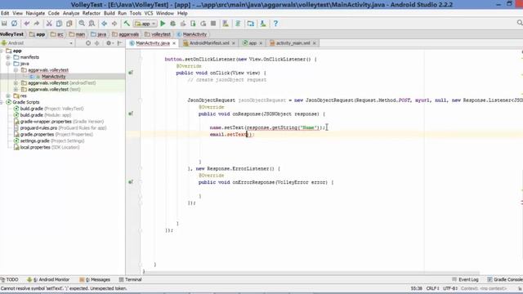Click the Undo arrow icon
The height and width of the screenshot is (294, 523).
[27, 24]
